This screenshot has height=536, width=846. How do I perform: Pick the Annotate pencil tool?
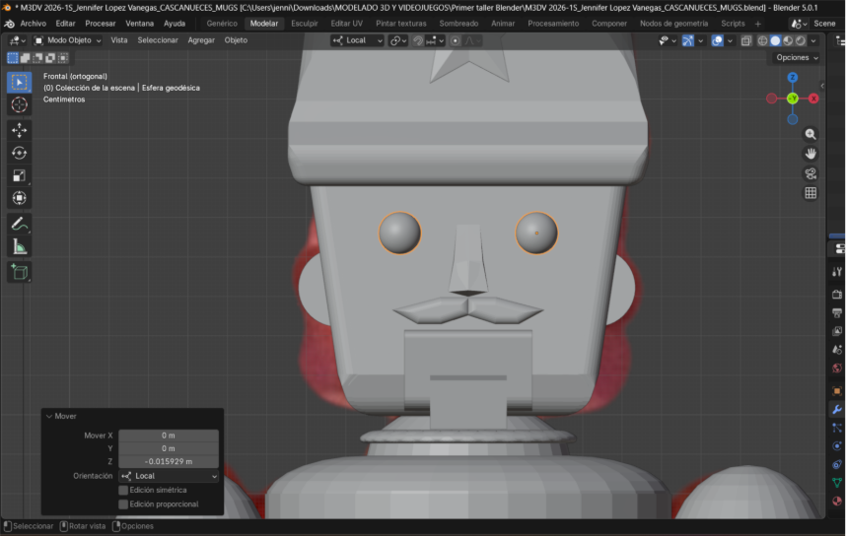pos(19,224)
